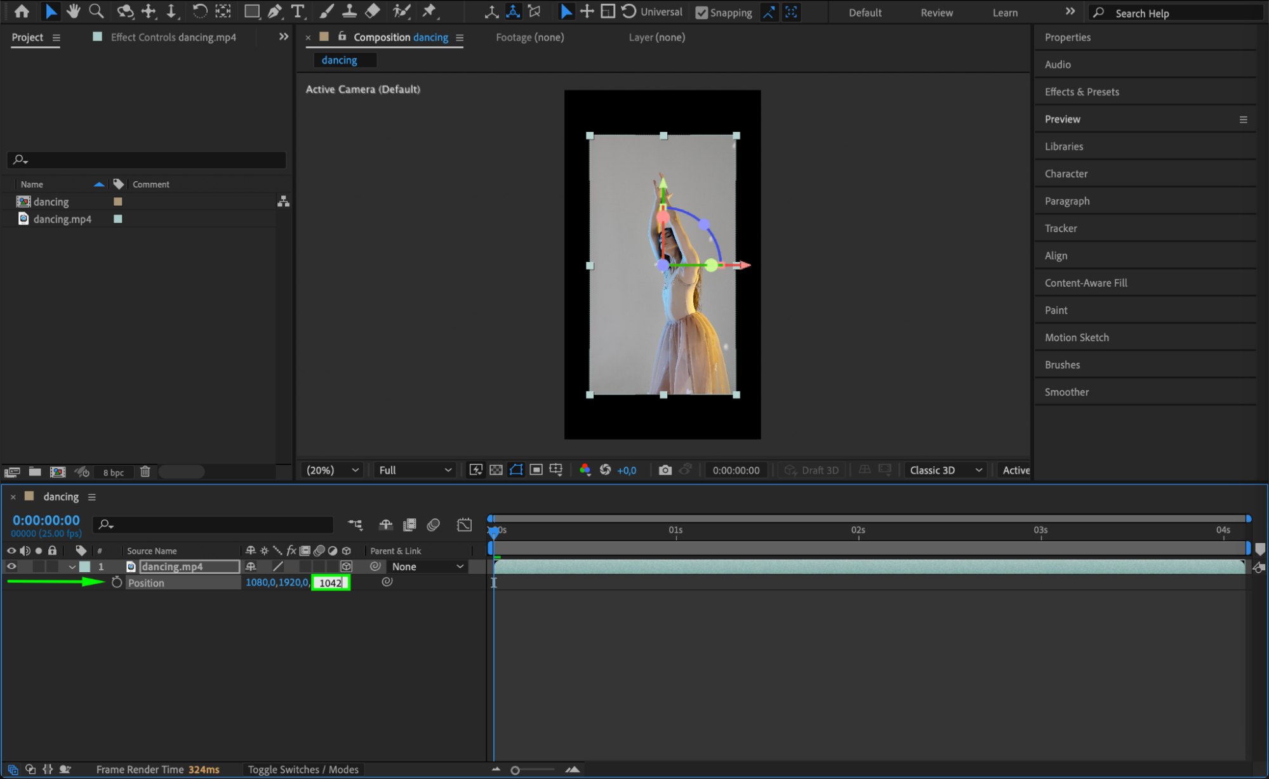Viewport: 1269px width, 779px height.
Task: Take snapshot with camera icon
Action: [x=665, y=470]
